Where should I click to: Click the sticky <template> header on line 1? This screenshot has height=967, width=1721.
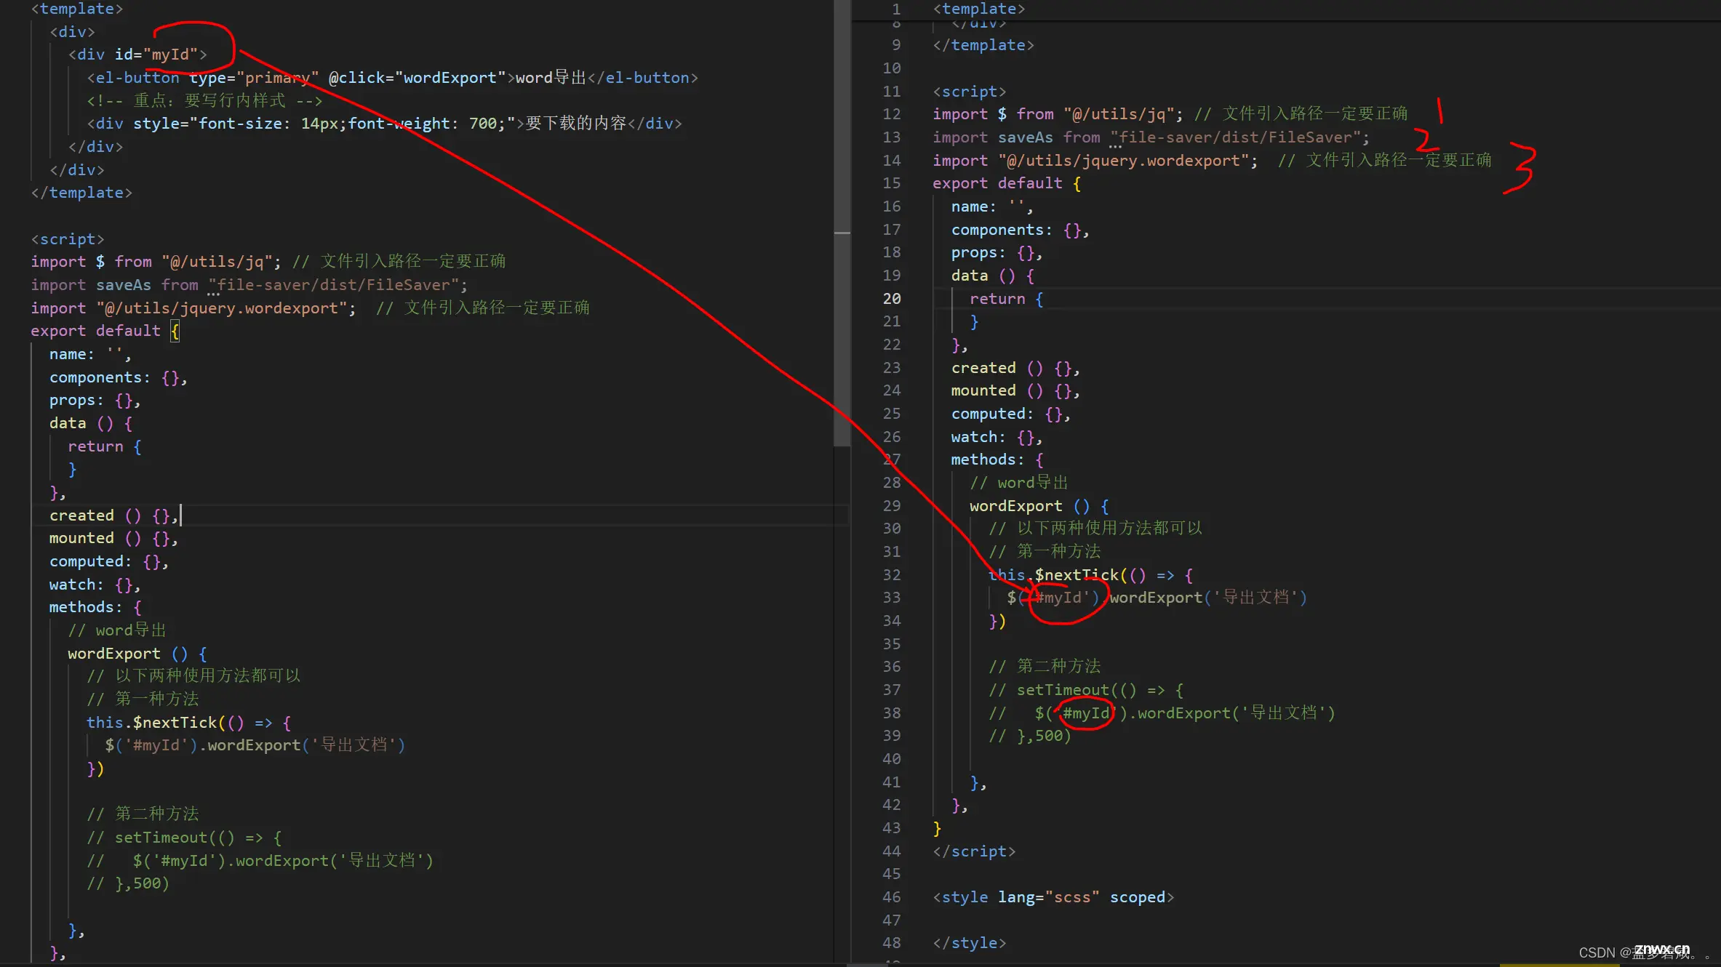pos(979,9)
